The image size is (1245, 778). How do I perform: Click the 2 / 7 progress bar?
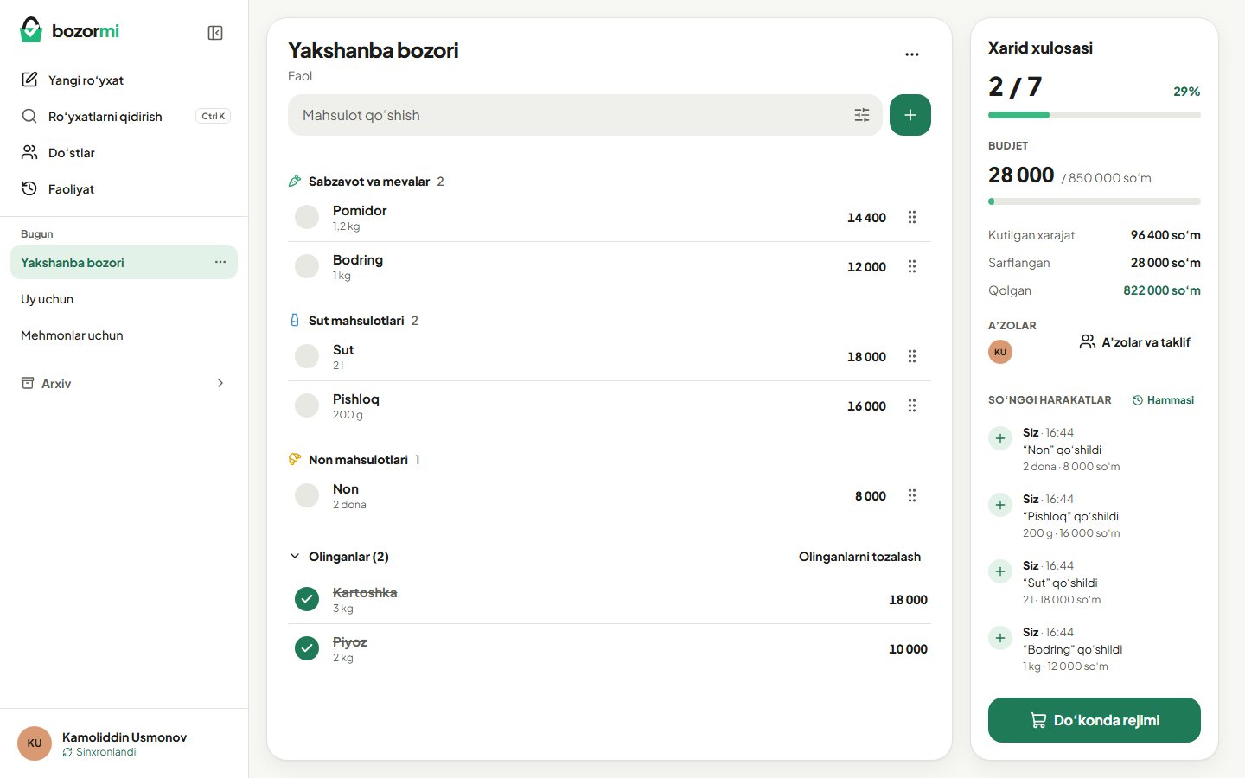(x=1095, y=115)
